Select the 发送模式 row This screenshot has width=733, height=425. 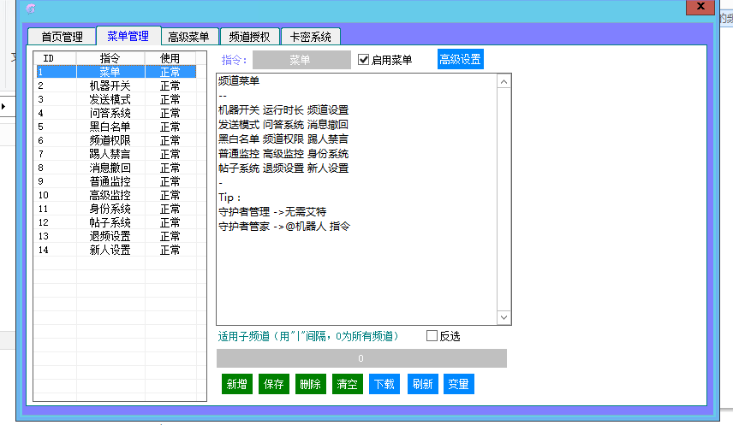tap(116, 99)
